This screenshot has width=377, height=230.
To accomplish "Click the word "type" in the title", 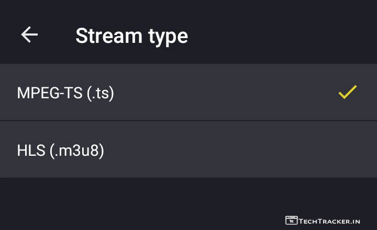I will tap(168, 37).
